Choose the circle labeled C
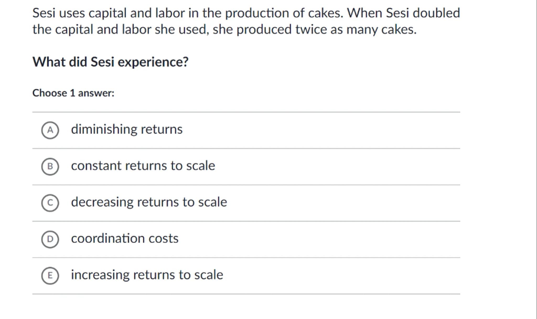This screenshot has height=319, width=537. click(x=50, y=203)
